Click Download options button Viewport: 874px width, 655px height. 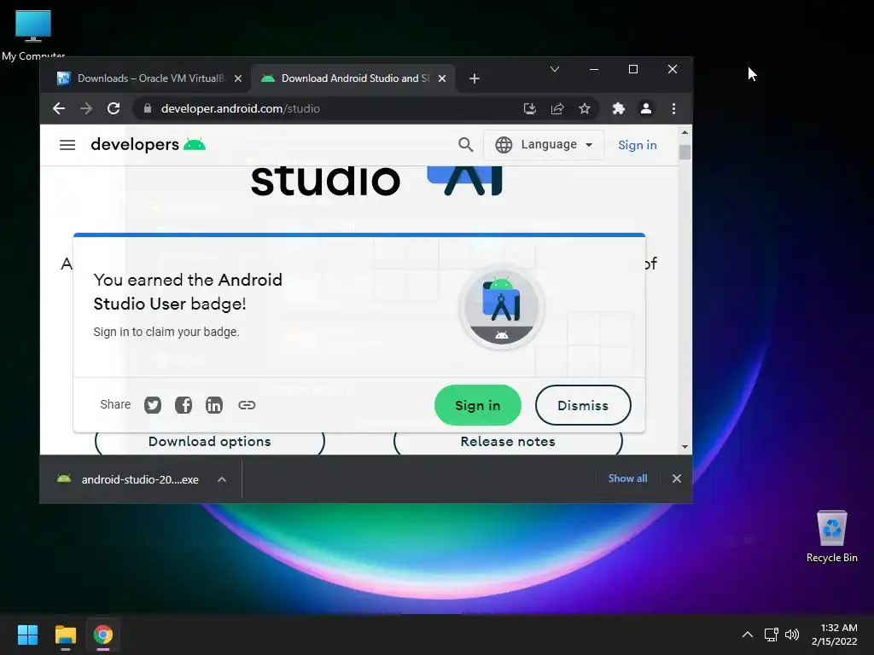[x=210, y=442]
